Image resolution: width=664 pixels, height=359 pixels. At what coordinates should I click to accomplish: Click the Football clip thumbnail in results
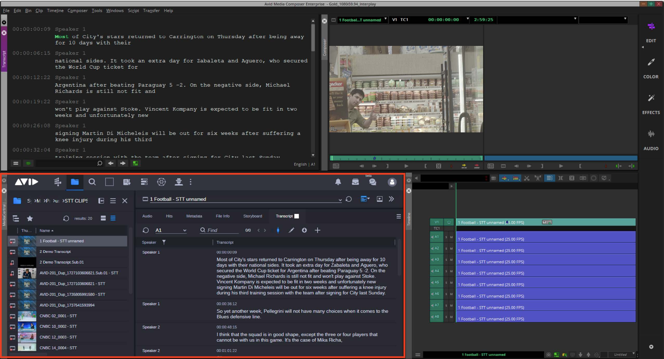[27, 241]
